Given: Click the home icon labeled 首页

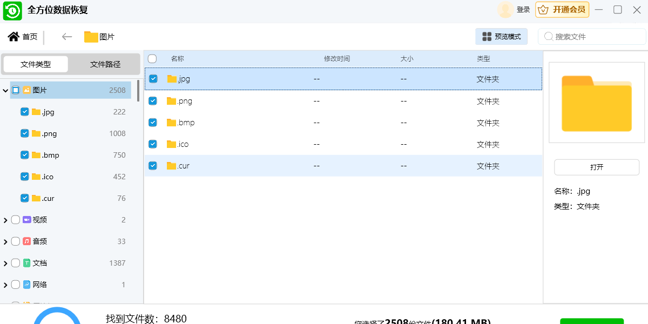Looking at the screenshot, I should (x=13, y=37).
